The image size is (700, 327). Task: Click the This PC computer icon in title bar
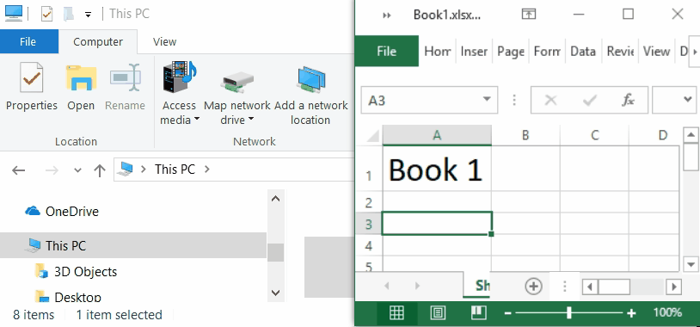tap(14, 14)
